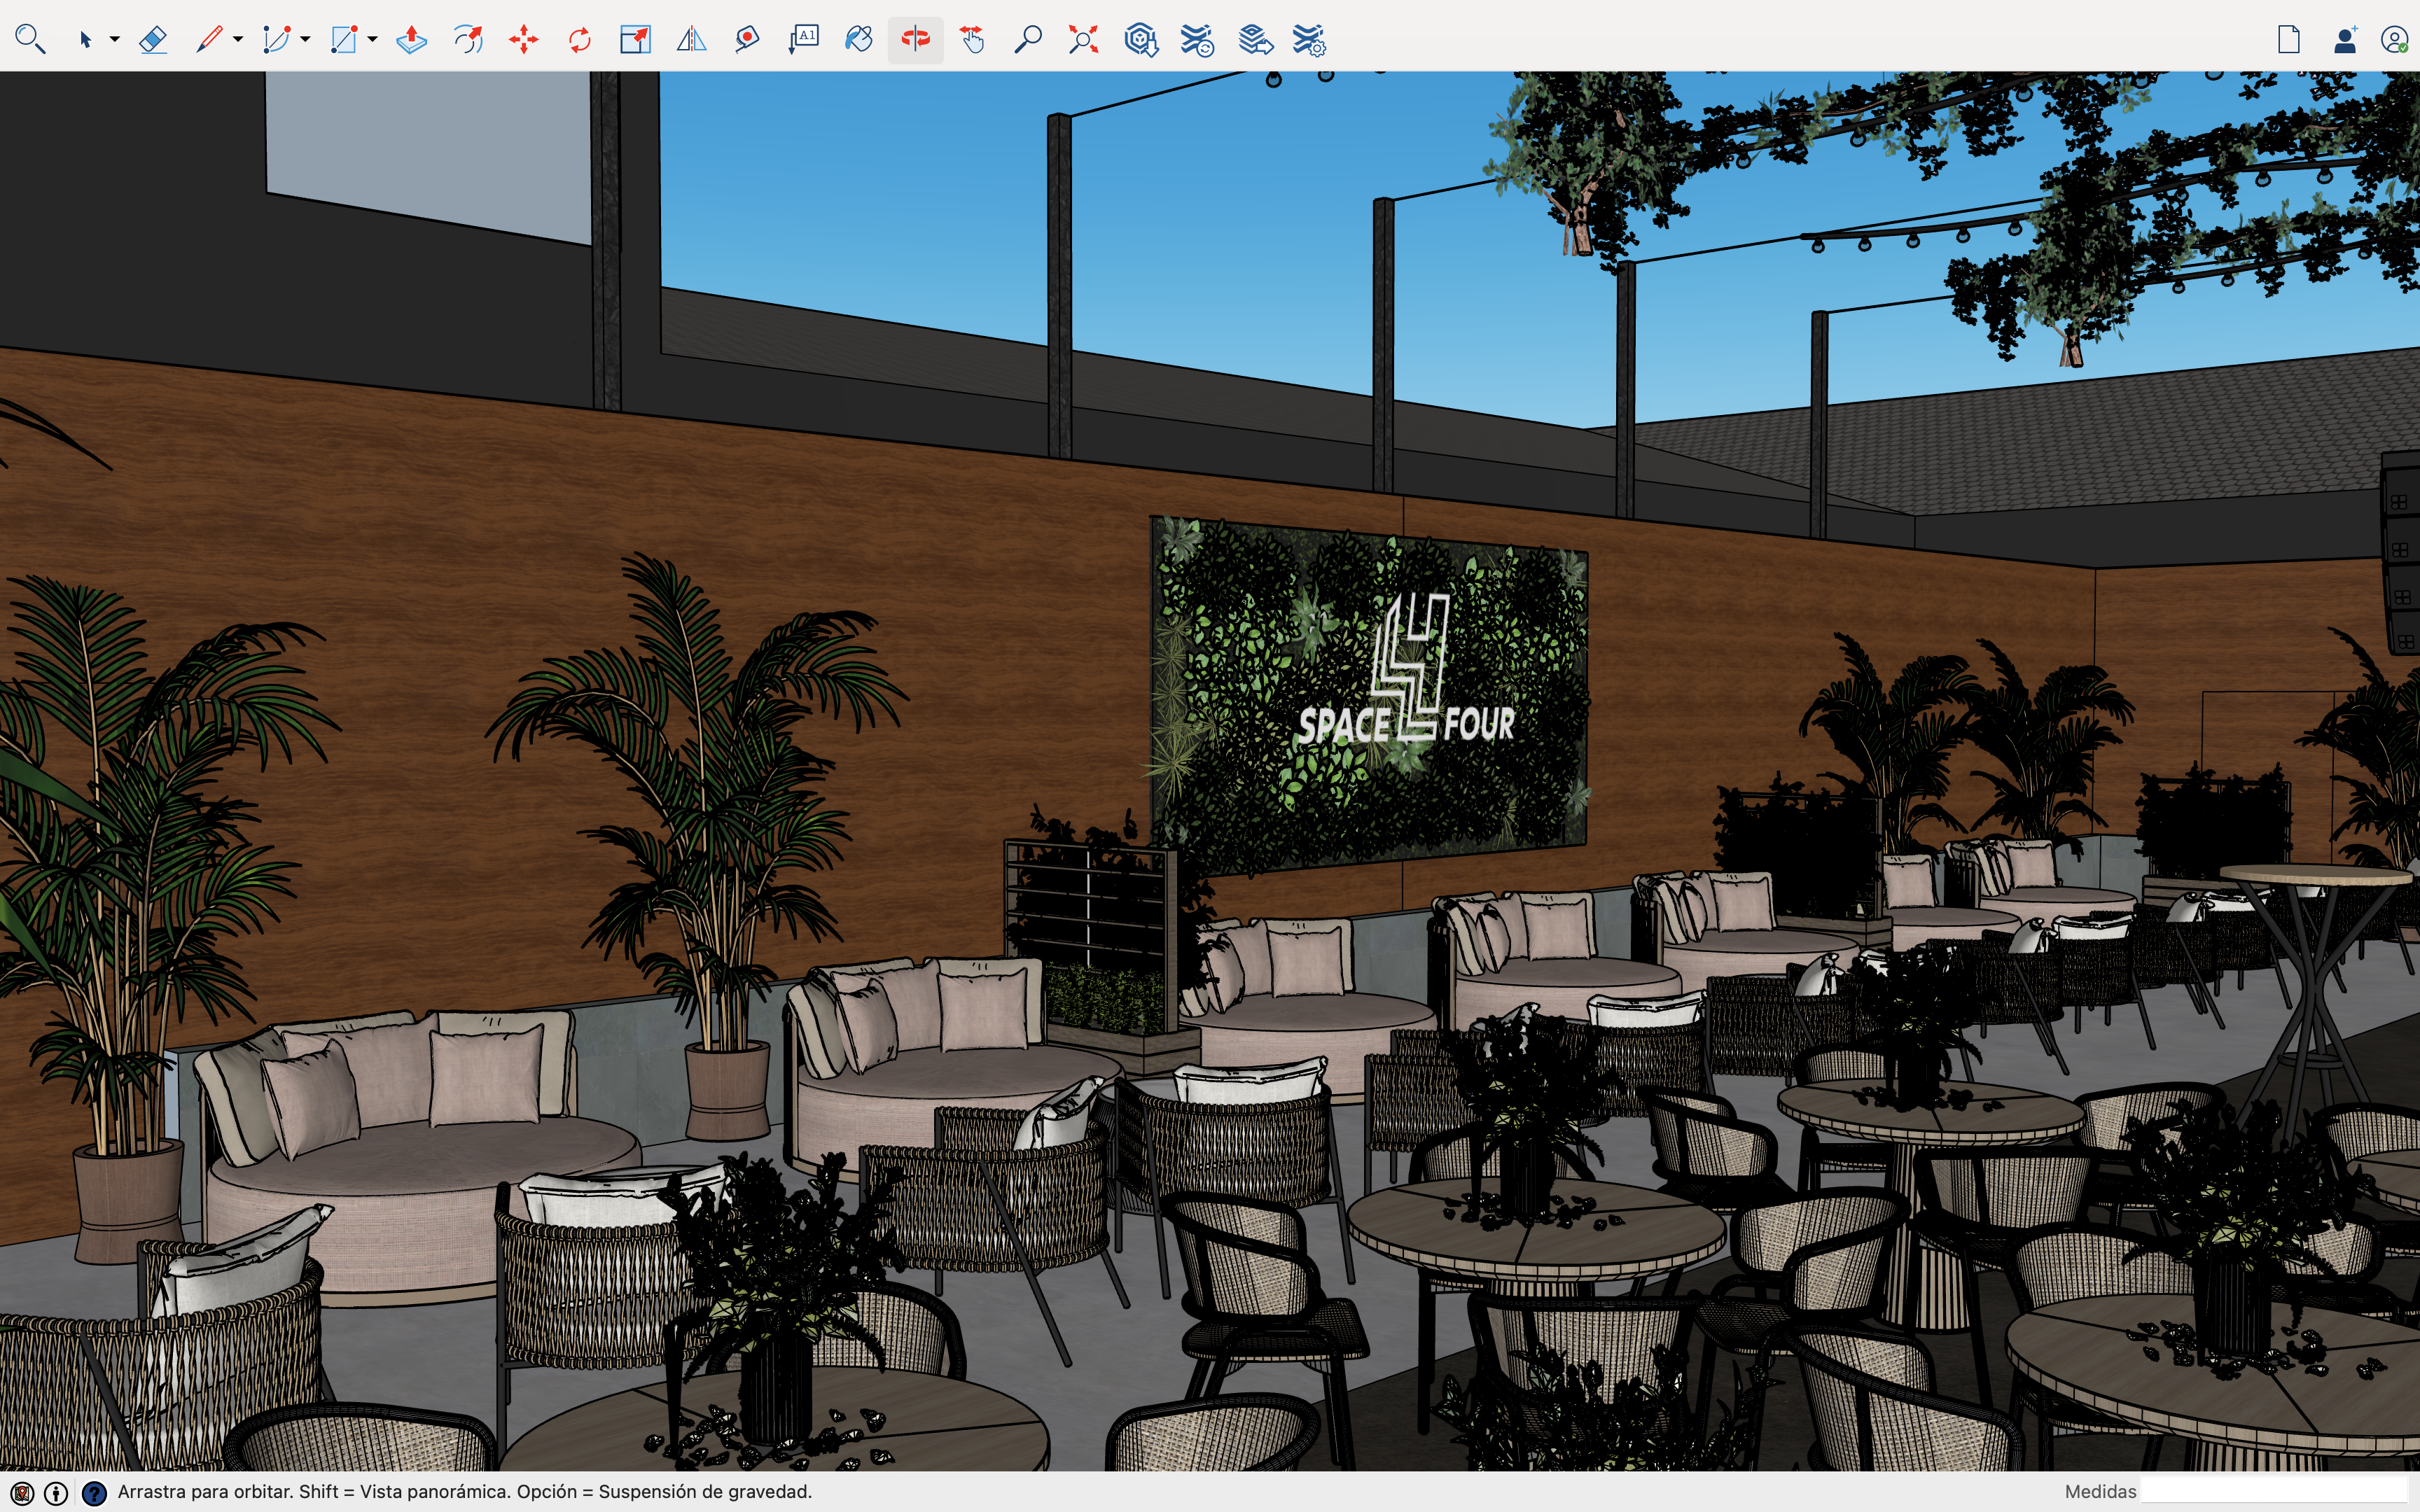The height and width of the screenshot is (1512, 2420).
Task: Open the model info credits icon
Action: (57, 1493)
